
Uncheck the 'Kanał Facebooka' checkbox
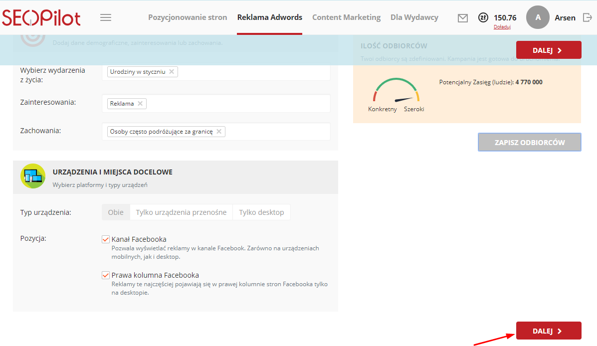pos(106,239)
